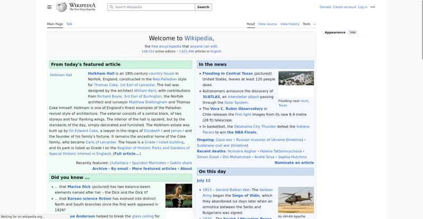Open the three-dot personal tools menu
The image size is (423, 219).
373,7
